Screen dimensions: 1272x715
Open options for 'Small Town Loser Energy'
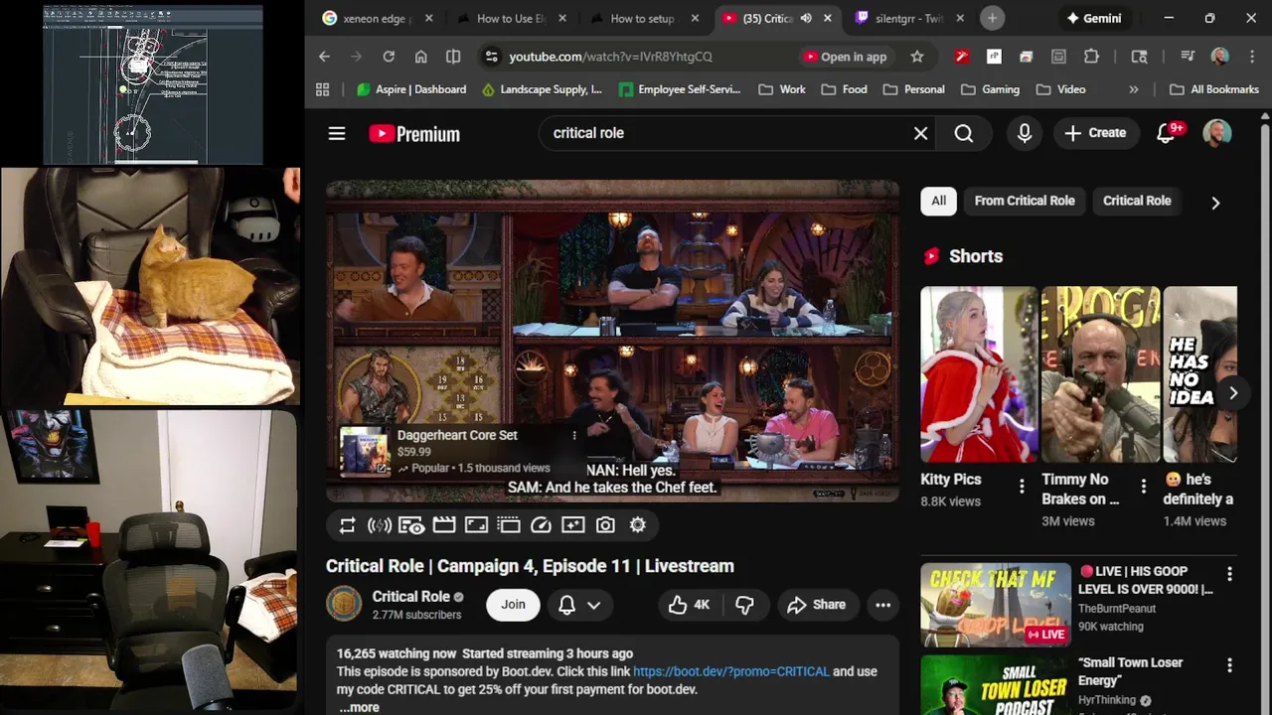point(1229,665)
